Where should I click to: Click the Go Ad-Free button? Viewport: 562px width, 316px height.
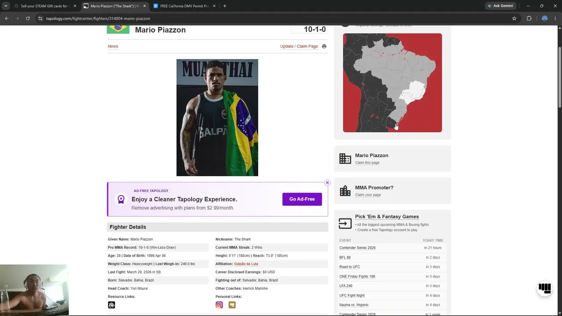(302, 199)
